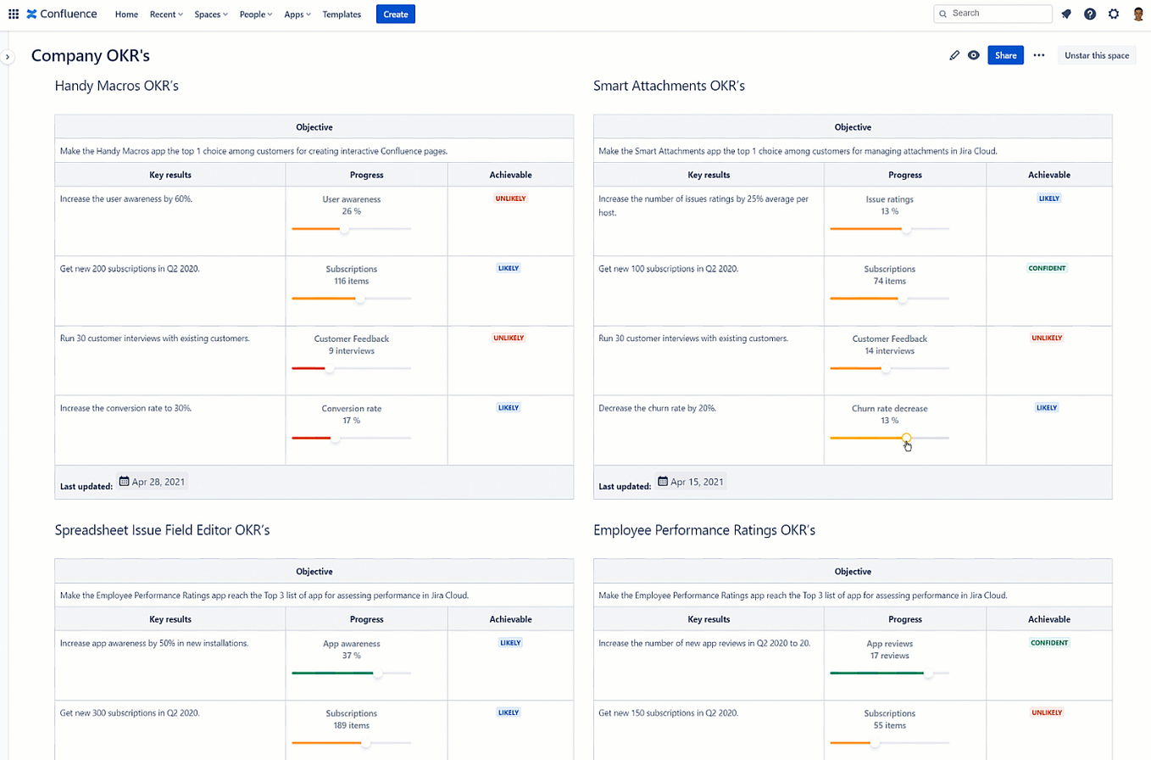This screenshot has width=1151, height=760.
Task: Open the Apps dropdown
Action: (x=297, y=14)
